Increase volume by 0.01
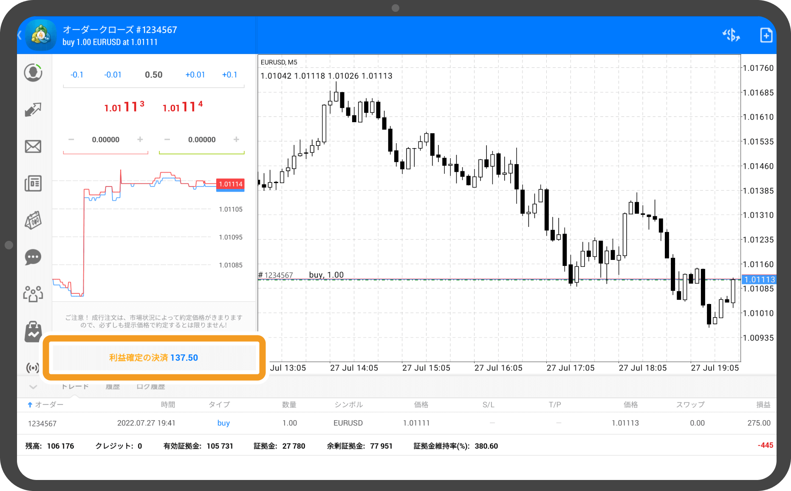791x491 pixels. tap(195, 75)
